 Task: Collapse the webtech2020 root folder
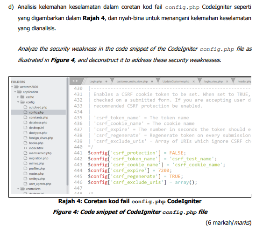click(12, 87)
